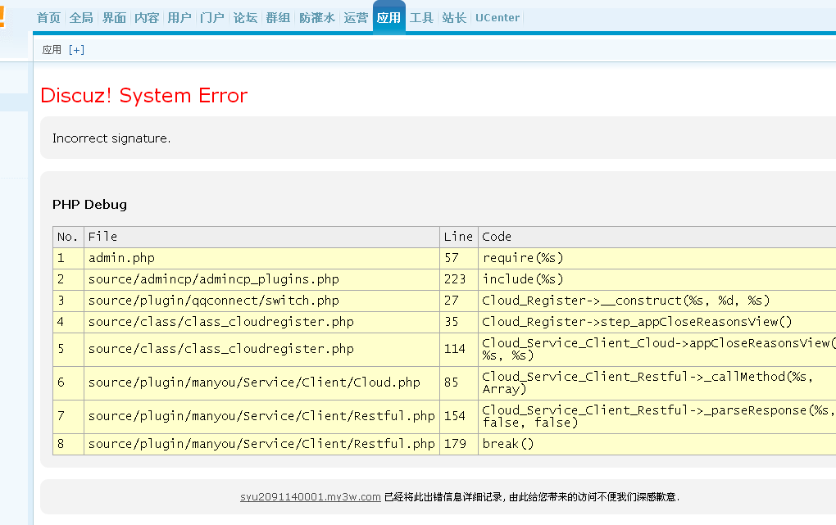Switch to the 论坛 tab
836x525 pixels.
[x=245, y=17]
